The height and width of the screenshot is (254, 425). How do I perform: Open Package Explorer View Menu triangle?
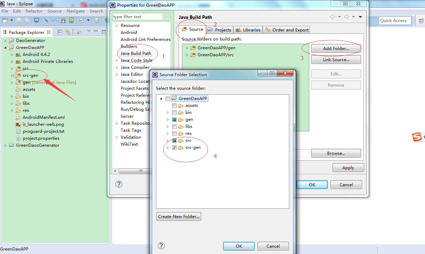[89, 31]
